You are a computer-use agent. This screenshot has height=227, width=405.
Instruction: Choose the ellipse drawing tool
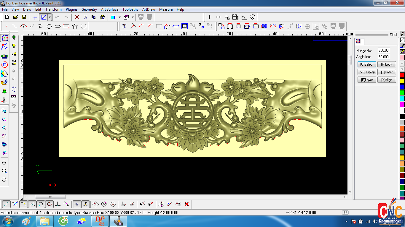pyautogui.click(x=58, y=27)
